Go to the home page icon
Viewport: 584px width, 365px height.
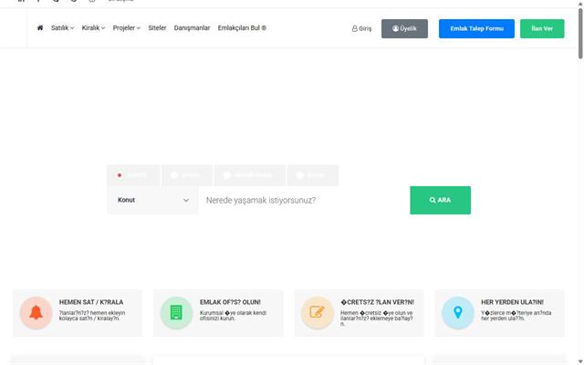(x=40, y=28)
